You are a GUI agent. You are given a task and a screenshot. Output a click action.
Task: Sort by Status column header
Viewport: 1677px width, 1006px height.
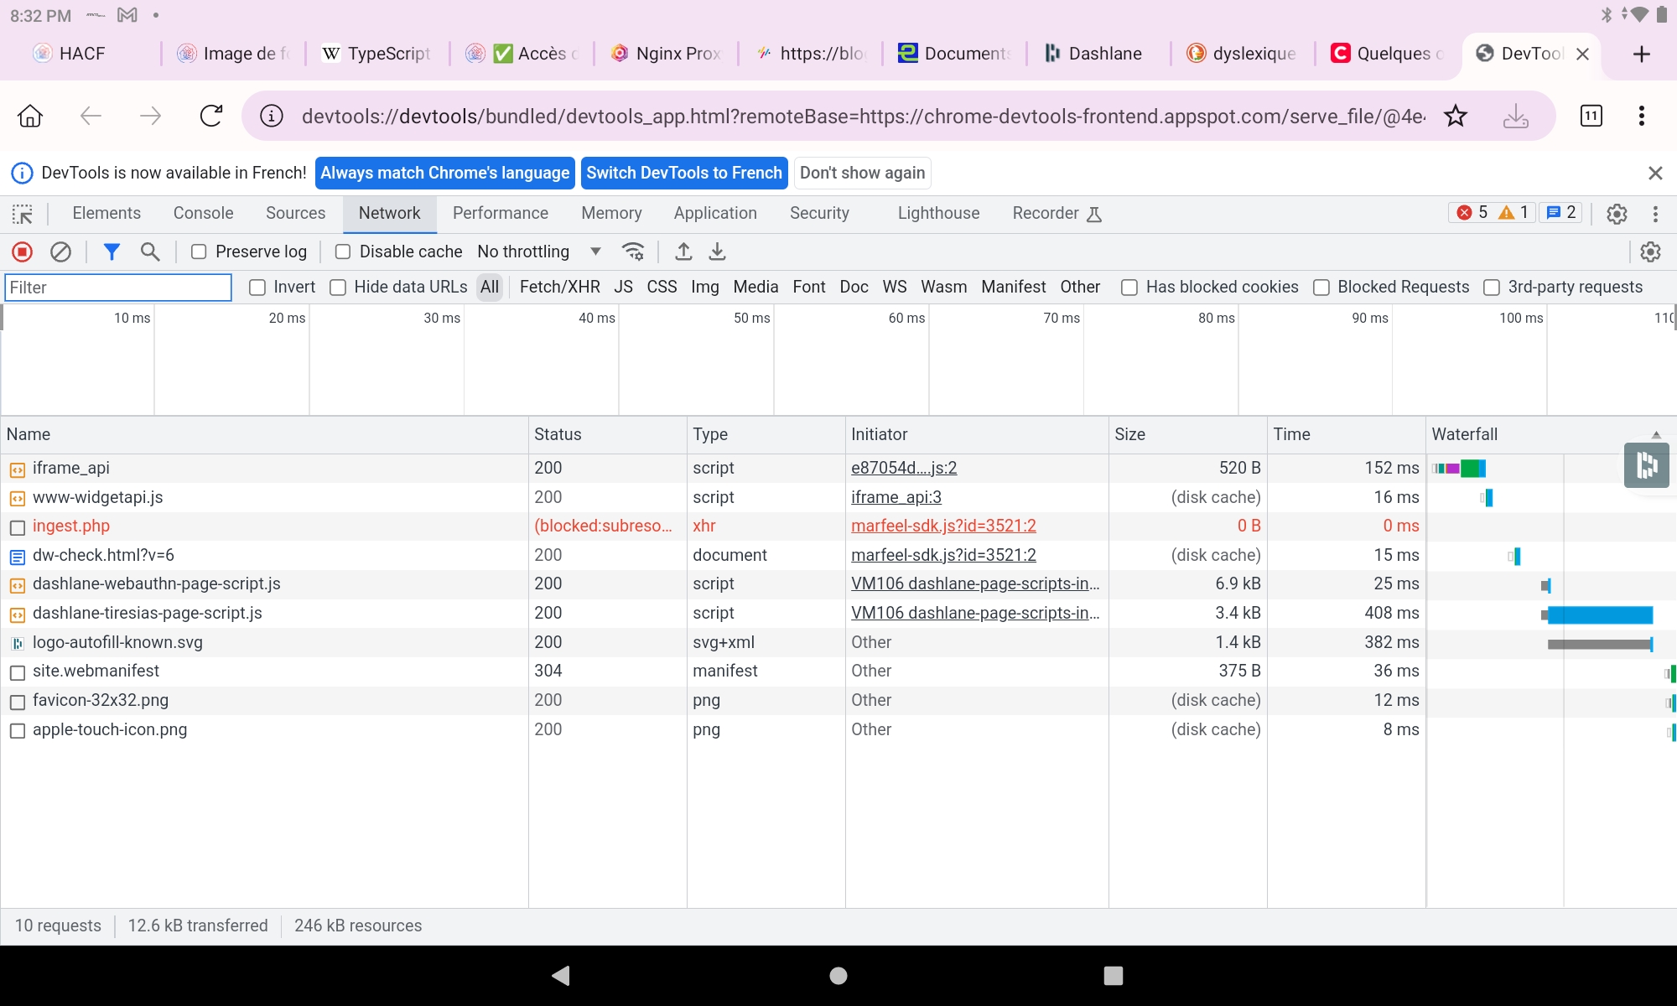click(x=607, y=434)
